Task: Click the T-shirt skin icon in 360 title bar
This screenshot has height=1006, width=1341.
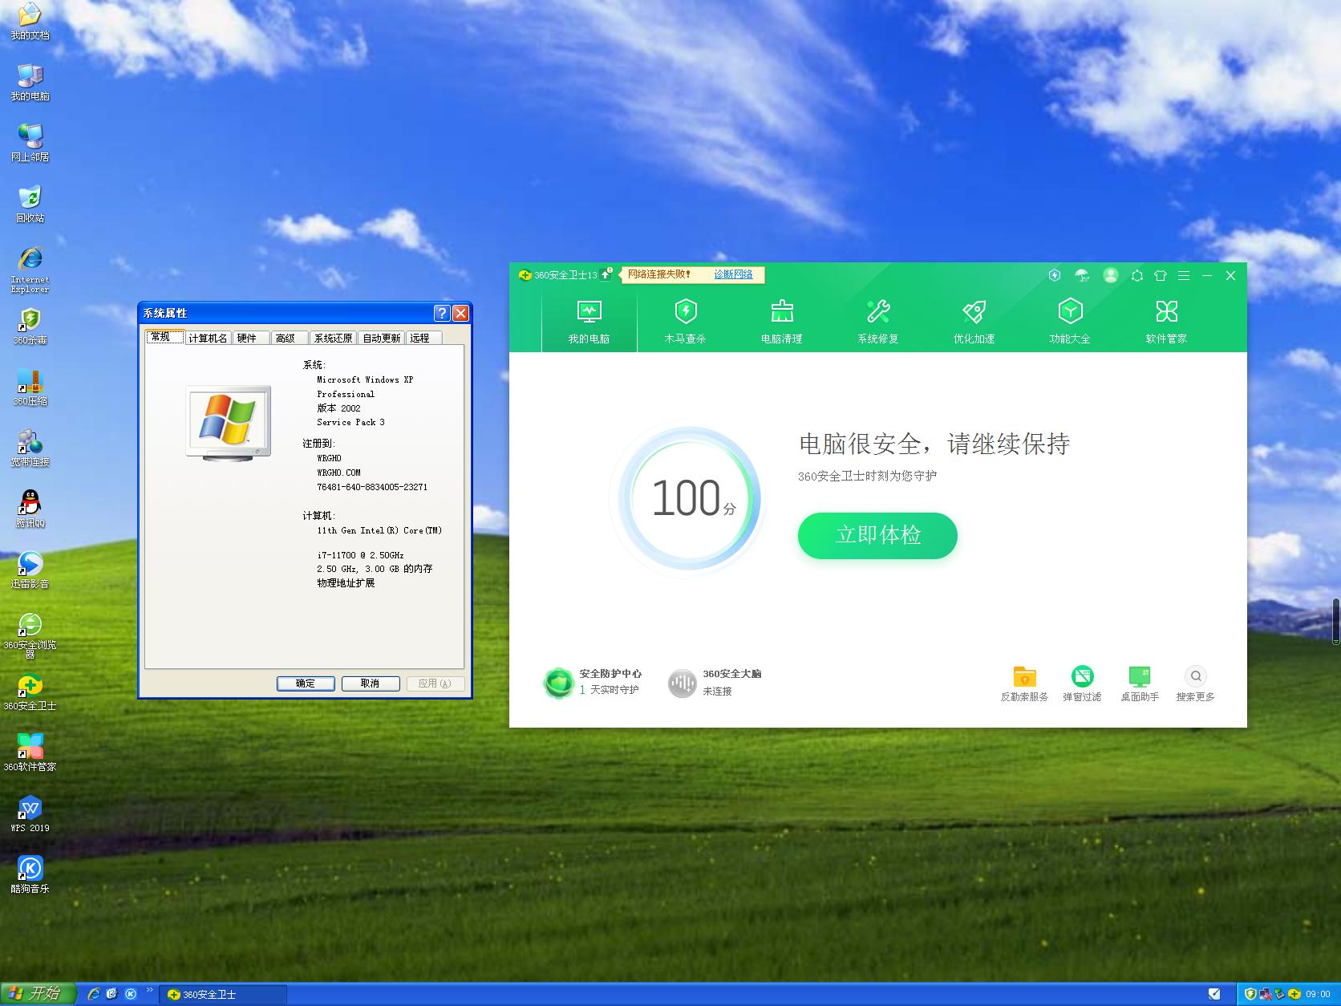Action: coord(1161,275)
